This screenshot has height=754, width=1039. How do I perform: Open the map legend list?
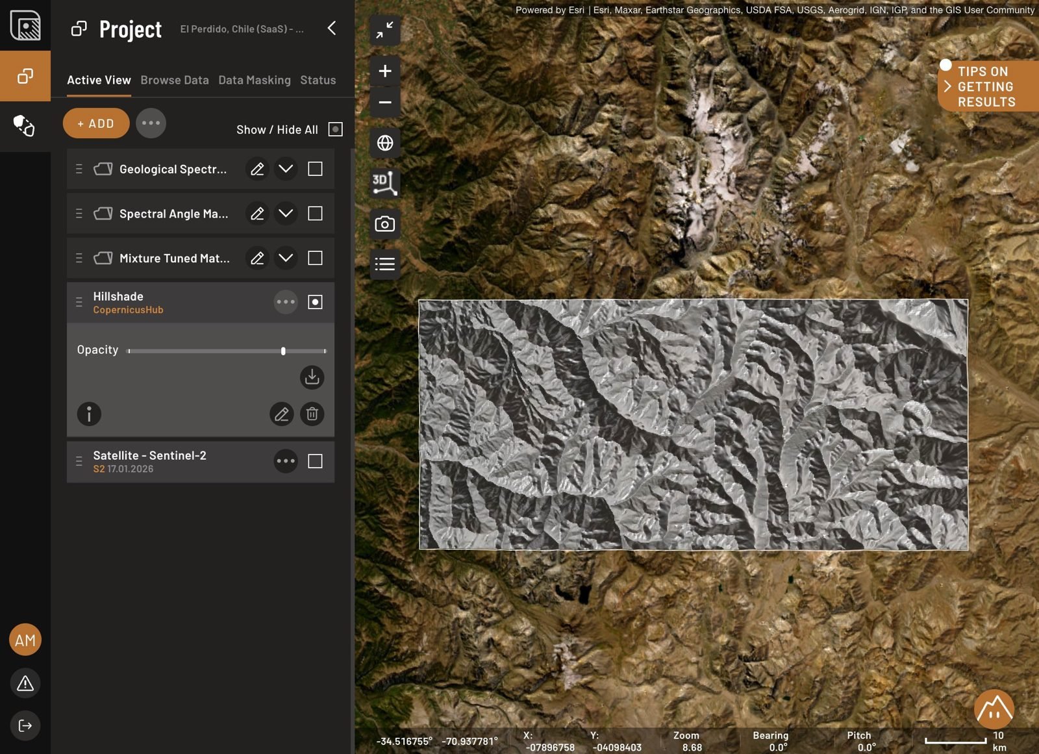coord(385,264)
